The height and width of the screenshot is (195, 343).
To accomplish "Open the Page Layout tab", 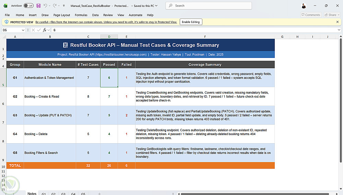I will [62, 15].
